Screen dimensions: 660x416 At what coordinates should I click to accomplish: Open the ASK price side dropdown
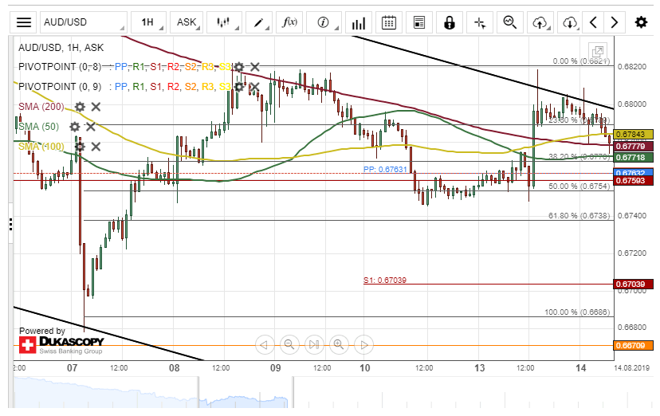click(187, 22)
